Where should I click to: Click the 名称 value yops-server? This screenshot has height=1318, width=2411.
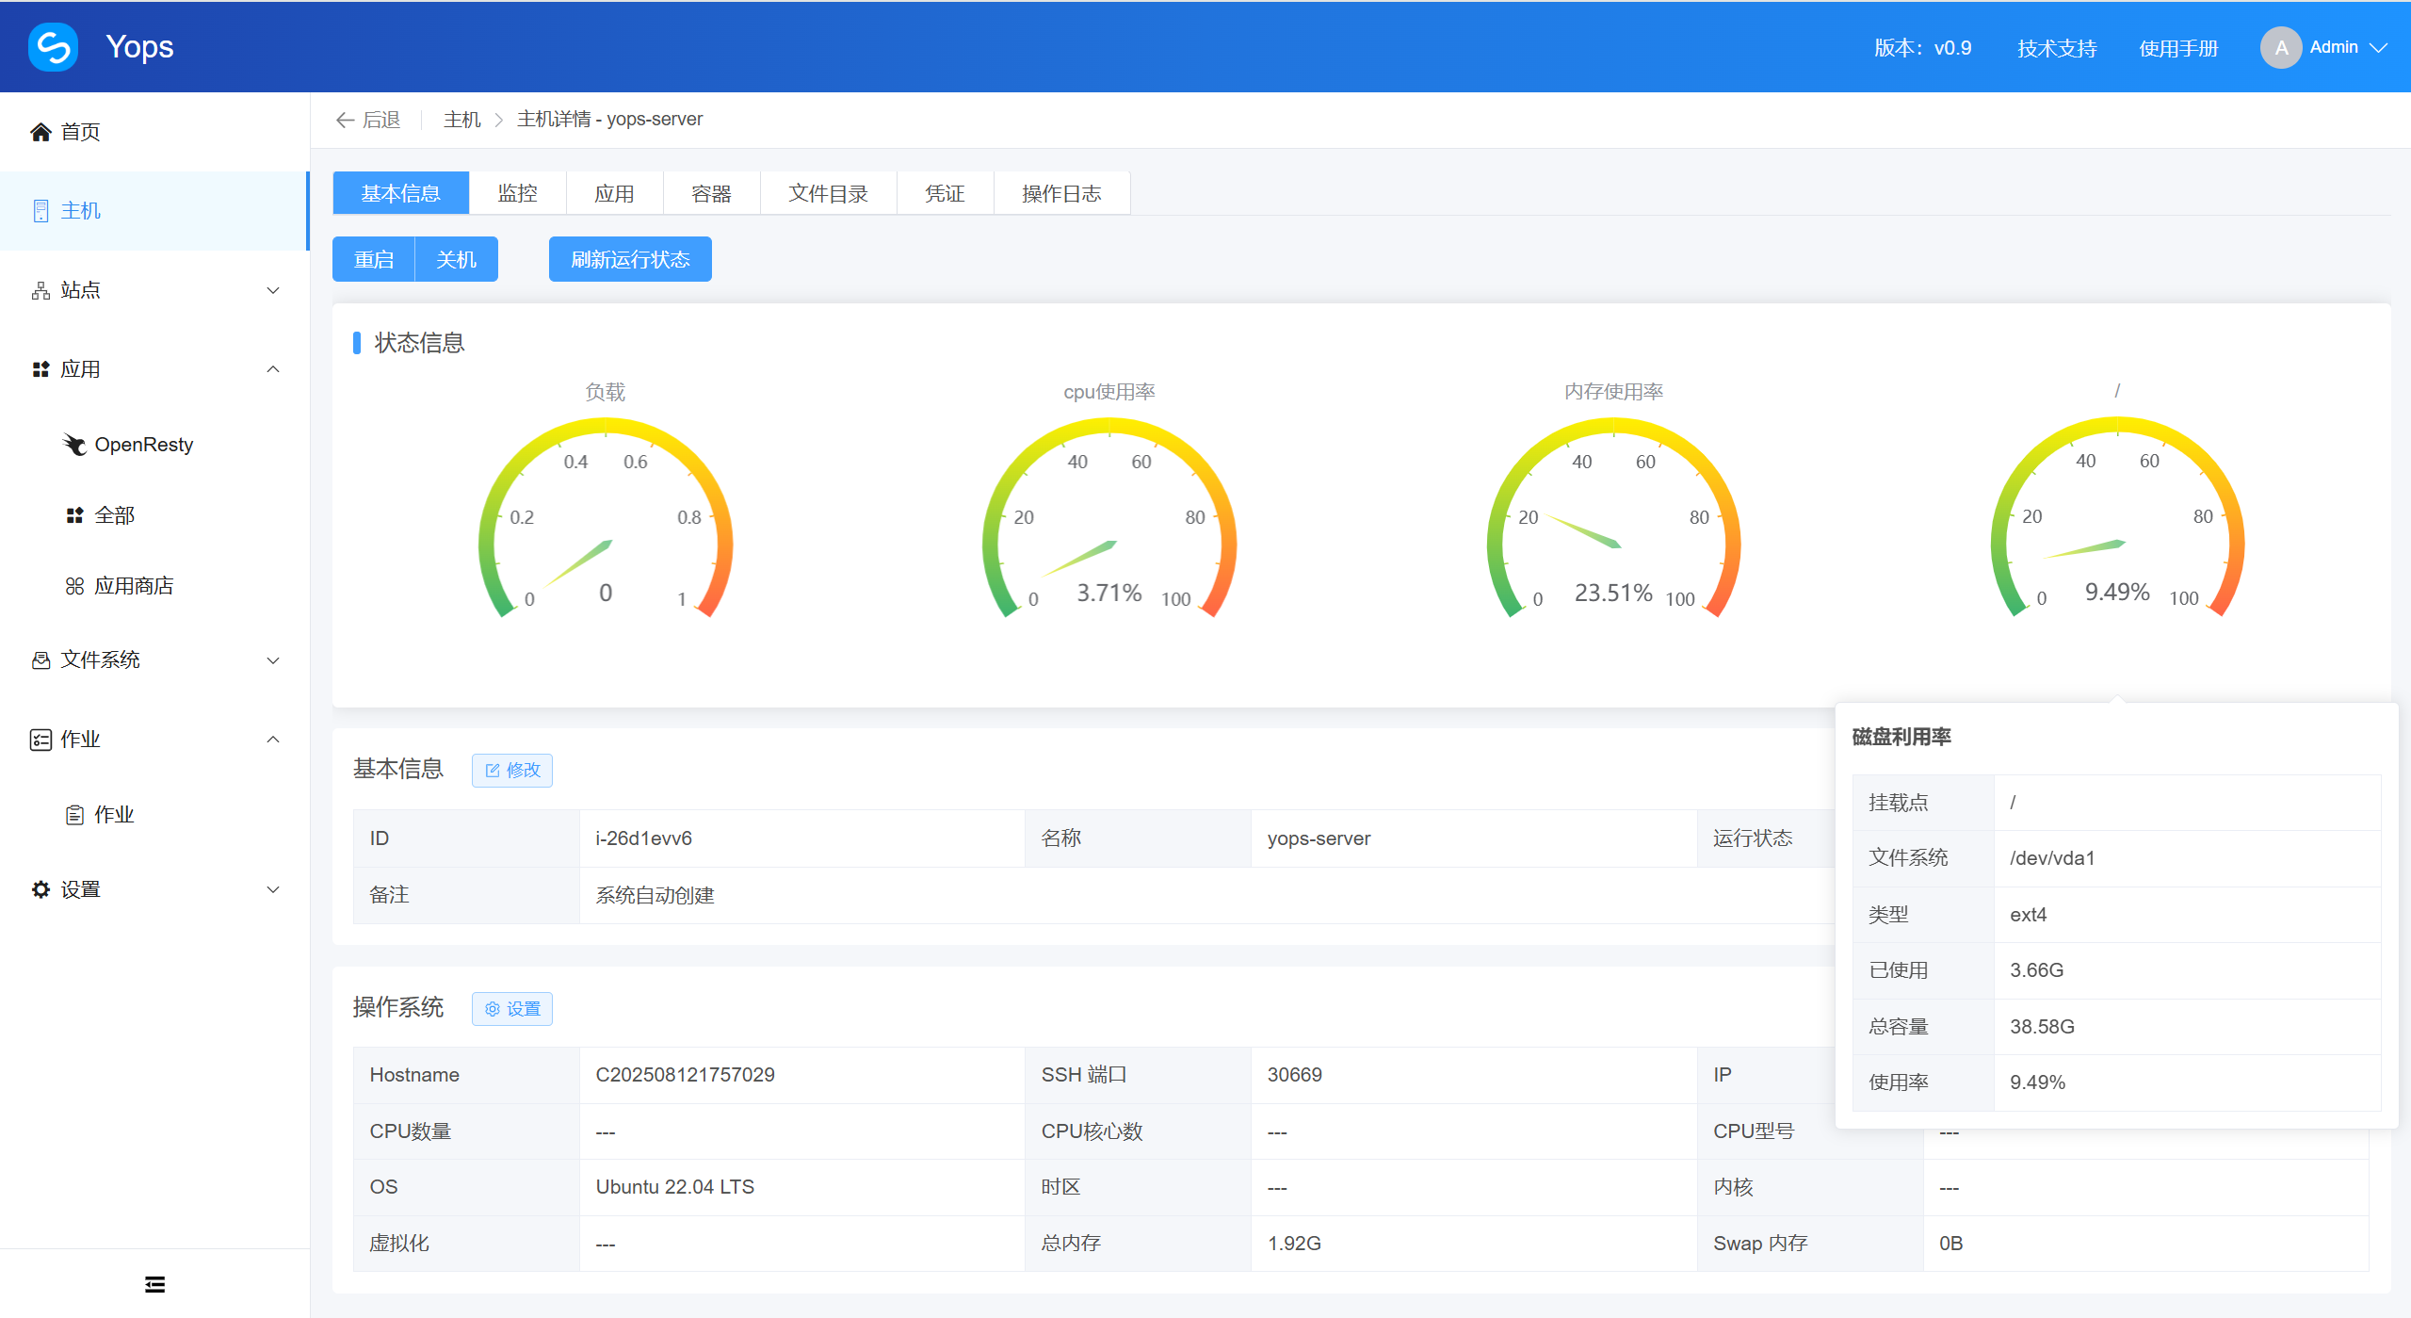[x=1319, y=838]
